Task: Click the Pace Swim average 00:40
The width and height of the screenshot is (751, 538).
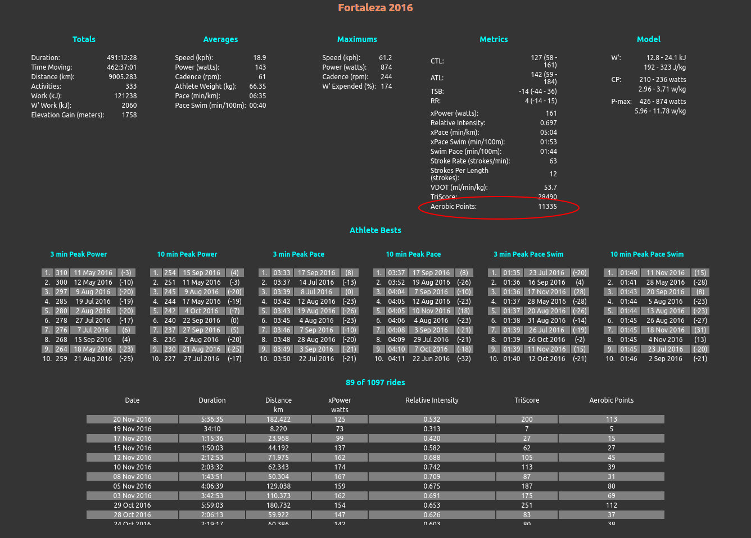Action: coord(257,106)
